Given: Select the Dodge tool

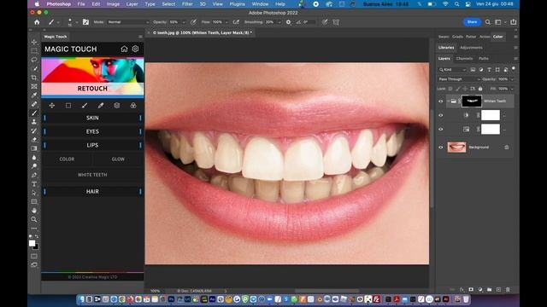Looking at the screenshot, I should pos(34,166).
